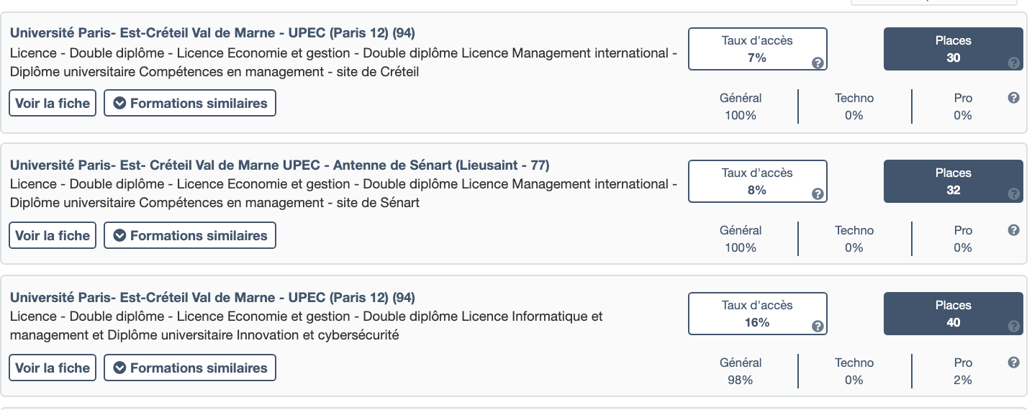Open Voir la fiche for Innovation et cybersécurité program
This screenshot has height=410, width=1032.
click(x=53, y=368)
